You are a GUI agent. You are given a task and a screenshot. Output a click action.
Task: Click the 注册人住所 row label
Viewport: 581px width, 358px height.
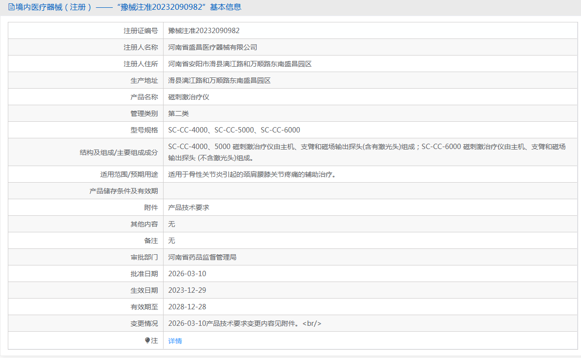(x=141, y=64)
